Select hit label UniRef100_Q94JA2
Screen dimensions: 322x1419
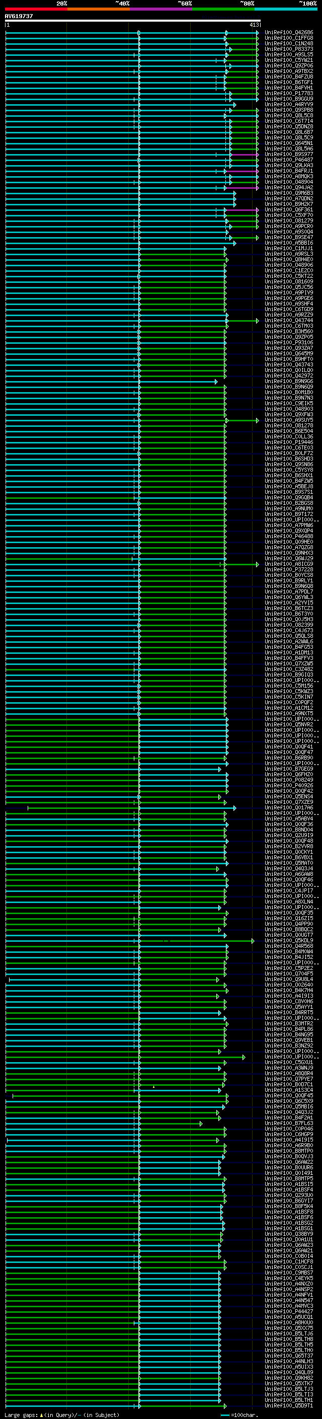click(289, 188)
